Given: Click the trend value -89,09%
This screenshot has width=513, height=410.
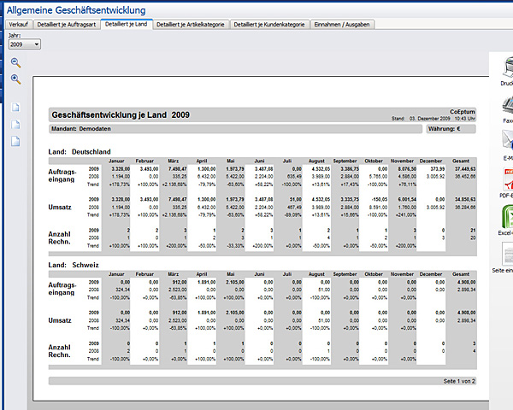Looking at the screenshot, I should click(x=292, y=214).
